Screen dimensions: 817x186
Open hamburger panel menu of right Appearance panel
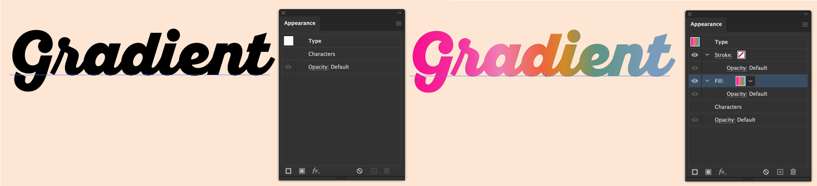(805, 24)
